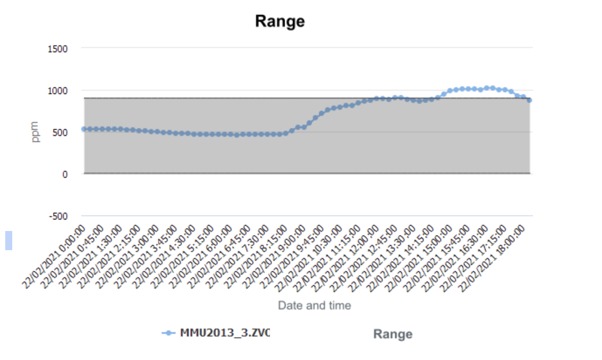Select the Date and time axis title
602x360 pixels.
pos(315,306)
